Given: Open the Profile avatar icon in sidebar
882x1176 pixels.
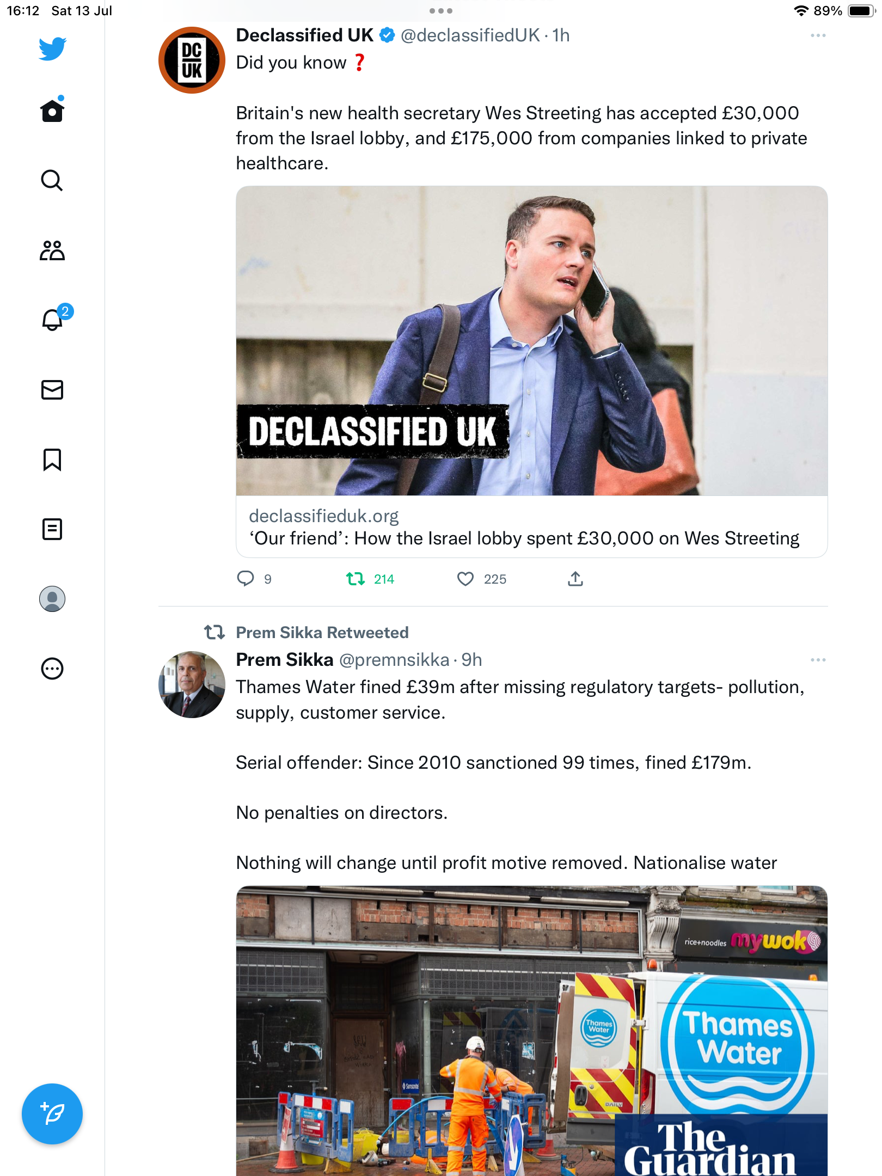Looking at the screenshot, I should click(x=52, y=599).
